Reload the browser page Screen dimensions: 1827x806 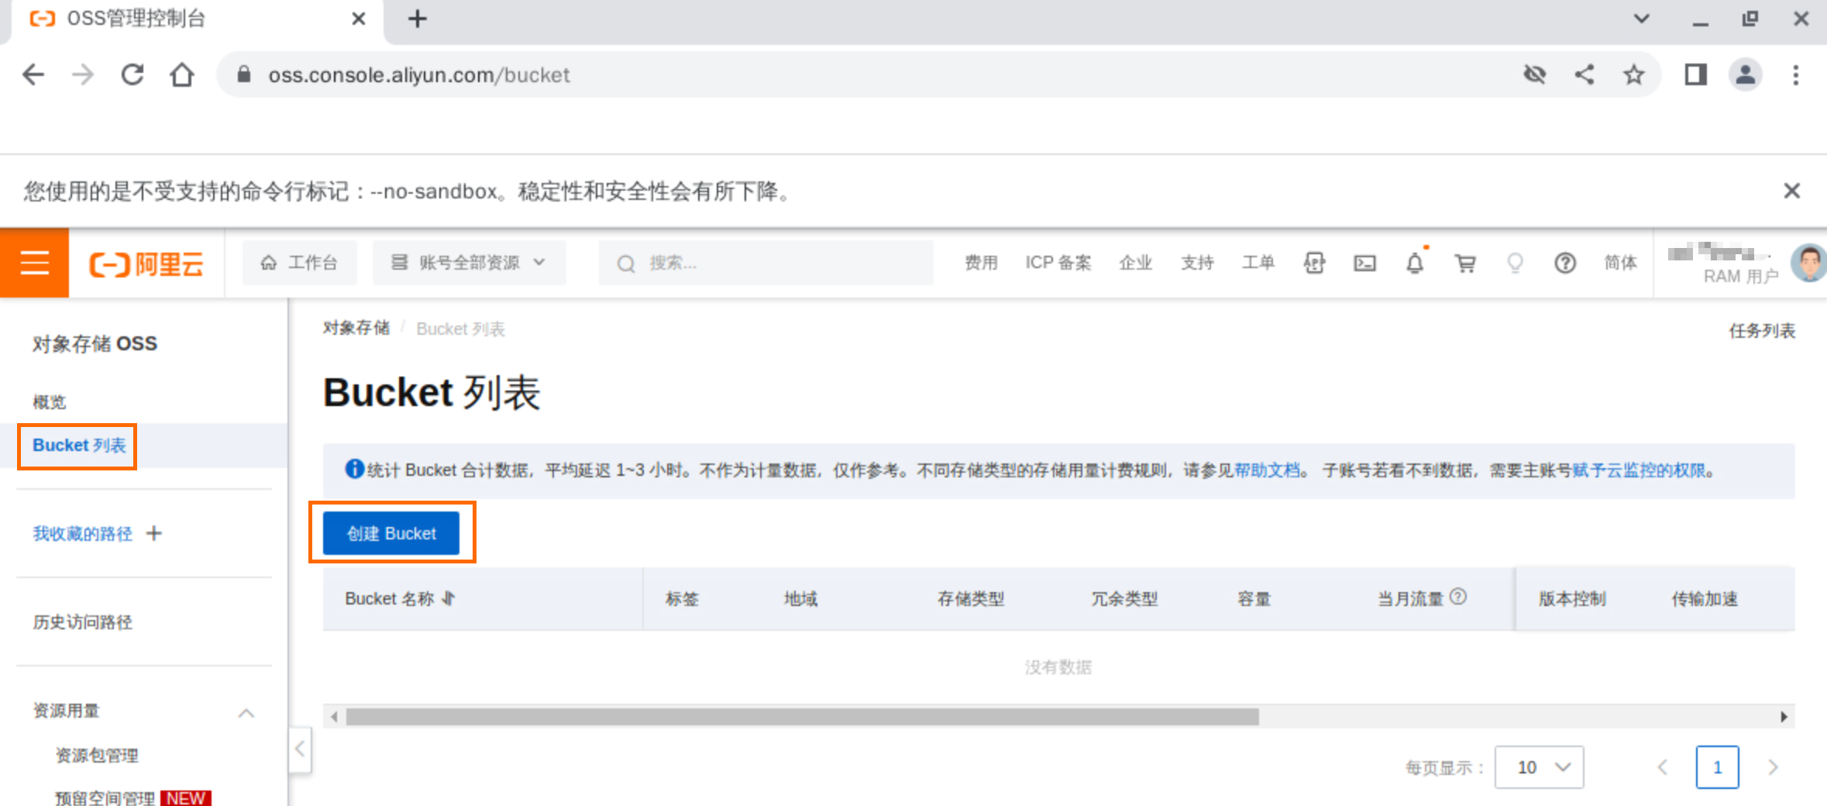point(132,74)
